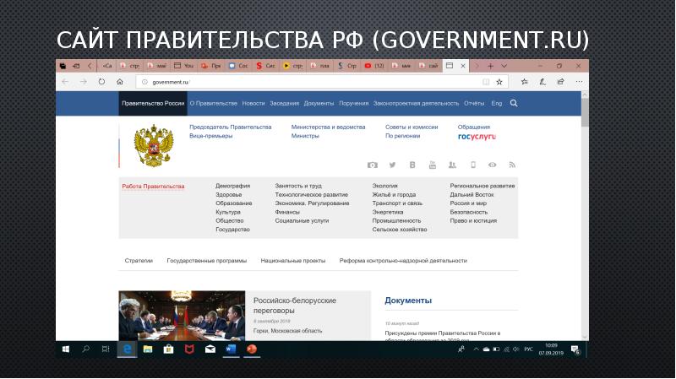Open 'Российско-белорусские переговоры' news headline
This screenshot has width=676, height=379.
[295, 306]
